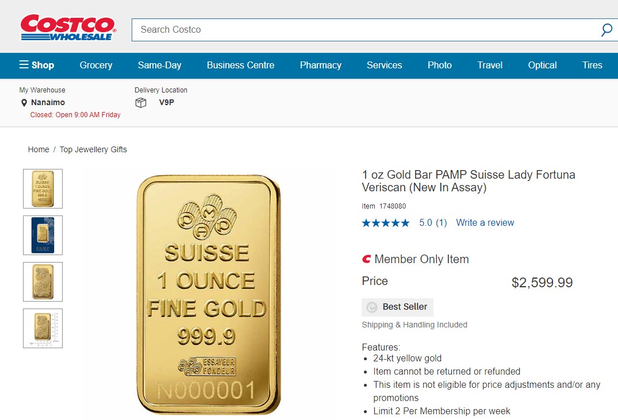Click the Home breadcrumb link
This screenshot has width=618, height=420.
click(39, 149)
